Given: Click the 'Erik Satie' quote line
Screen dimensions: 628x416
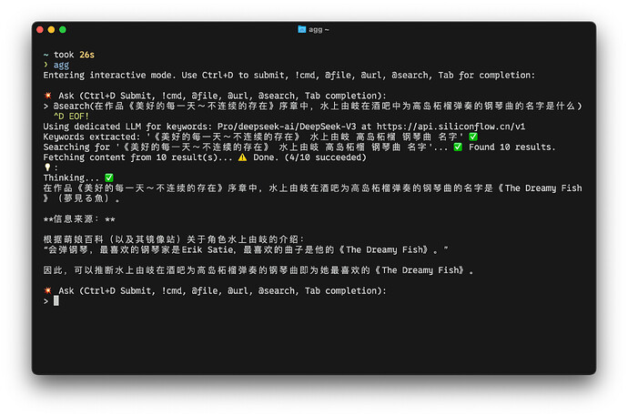Looking at the screenshot, I should pos(246,249).
